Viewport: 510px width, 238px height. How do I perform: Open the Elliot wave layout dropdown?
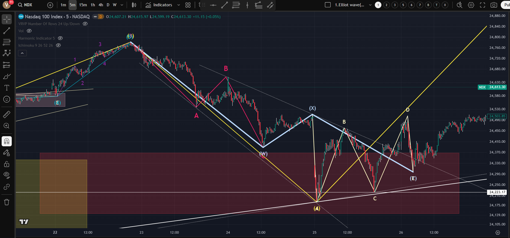coord(370,5)
